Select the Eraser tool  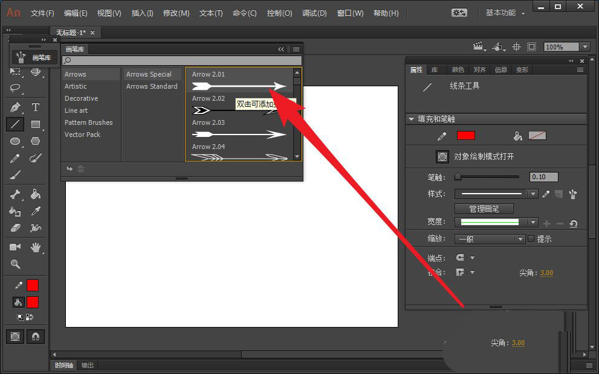(15, 228)
